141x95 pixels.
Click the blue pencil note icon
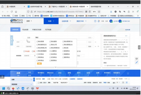(x=137, y=62)
